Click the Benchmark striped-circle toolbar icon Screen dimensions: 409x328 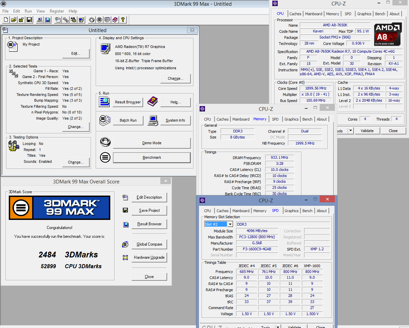point(99,20)
